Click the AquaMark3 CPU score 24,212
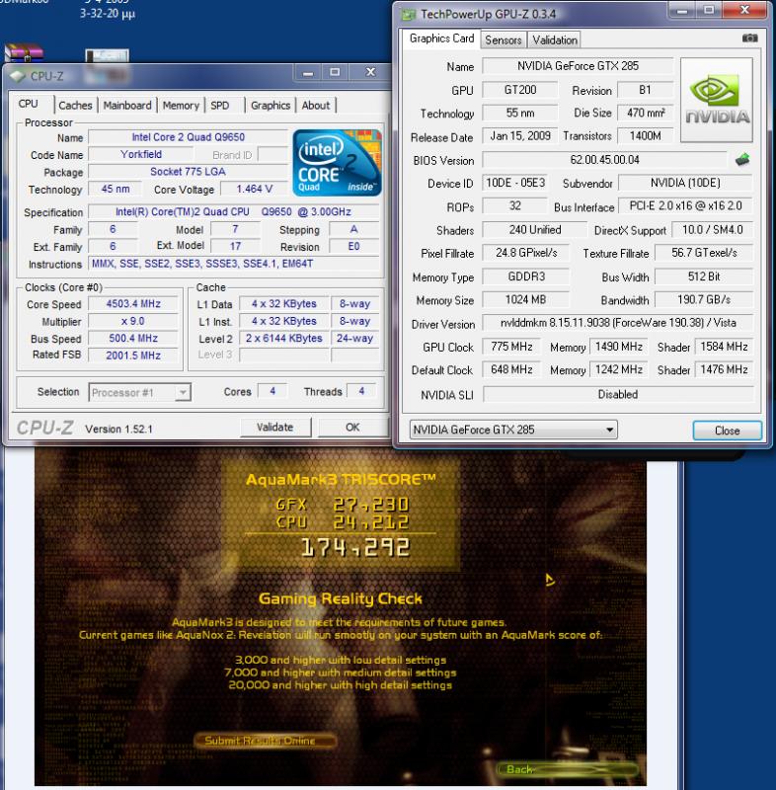Image resolution: width=776 pixels, height=790 pixels. pos(371,522)
